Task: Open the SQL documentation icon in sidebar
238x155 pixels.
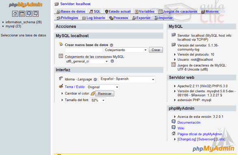Action: pos(36,14)
